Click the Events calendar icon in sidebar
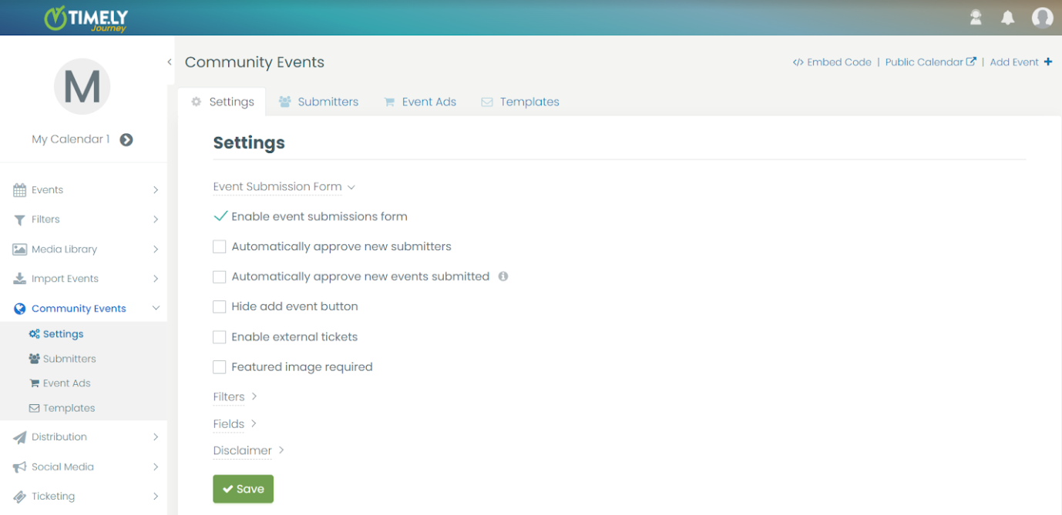The image size is (1062, 515). pos(20,190)
